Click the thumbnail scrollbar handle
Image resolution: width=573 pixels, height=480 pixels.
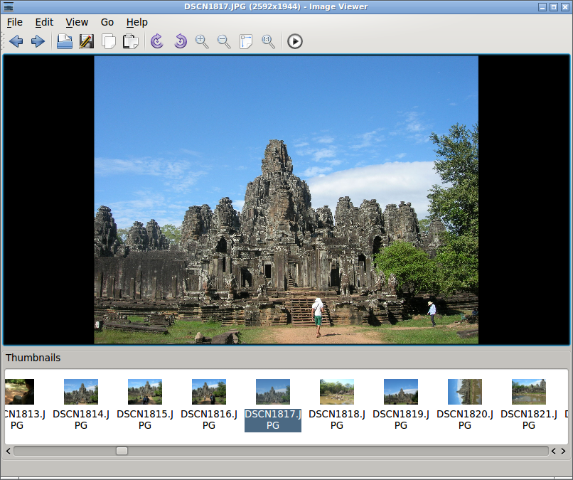[122, 451]
